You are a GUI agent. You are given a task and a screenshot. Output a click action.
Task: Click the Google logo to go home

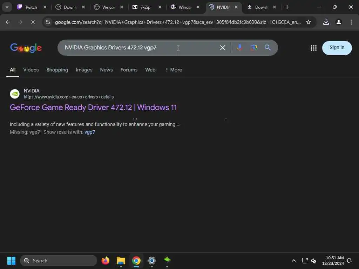click(26, 48)
